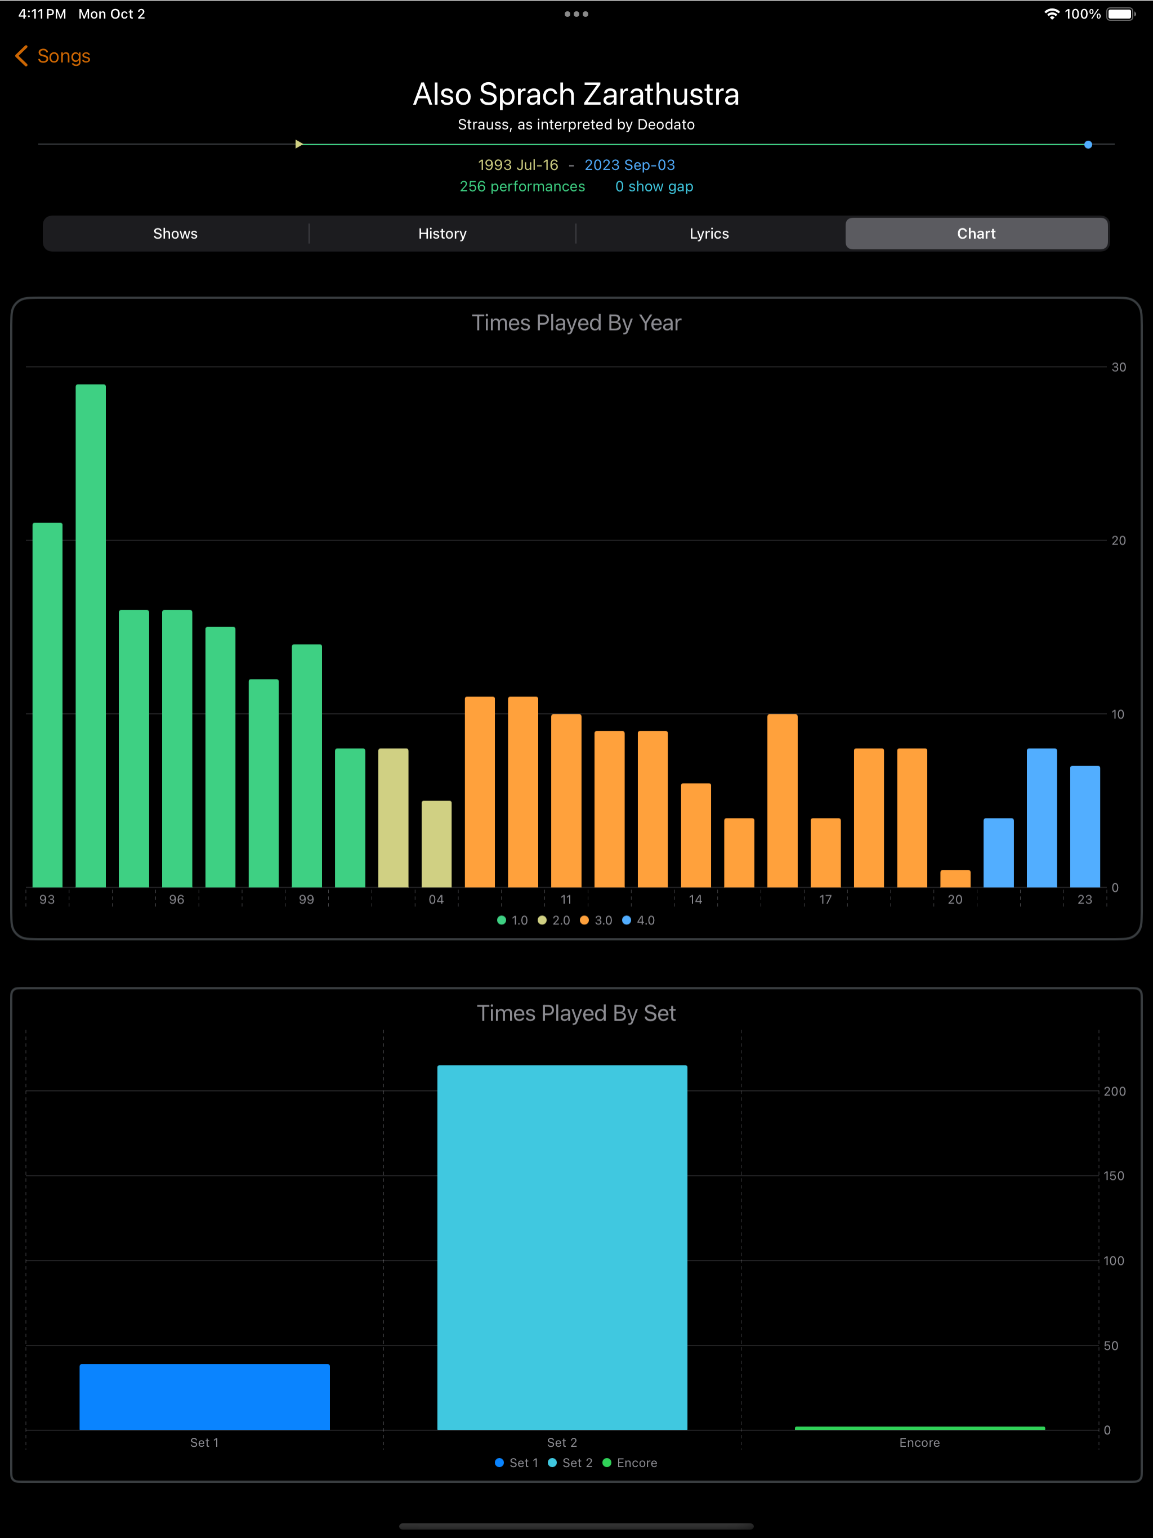Switch to the History tab
Screen dimensions: 1153x1538
click(443, 234)
